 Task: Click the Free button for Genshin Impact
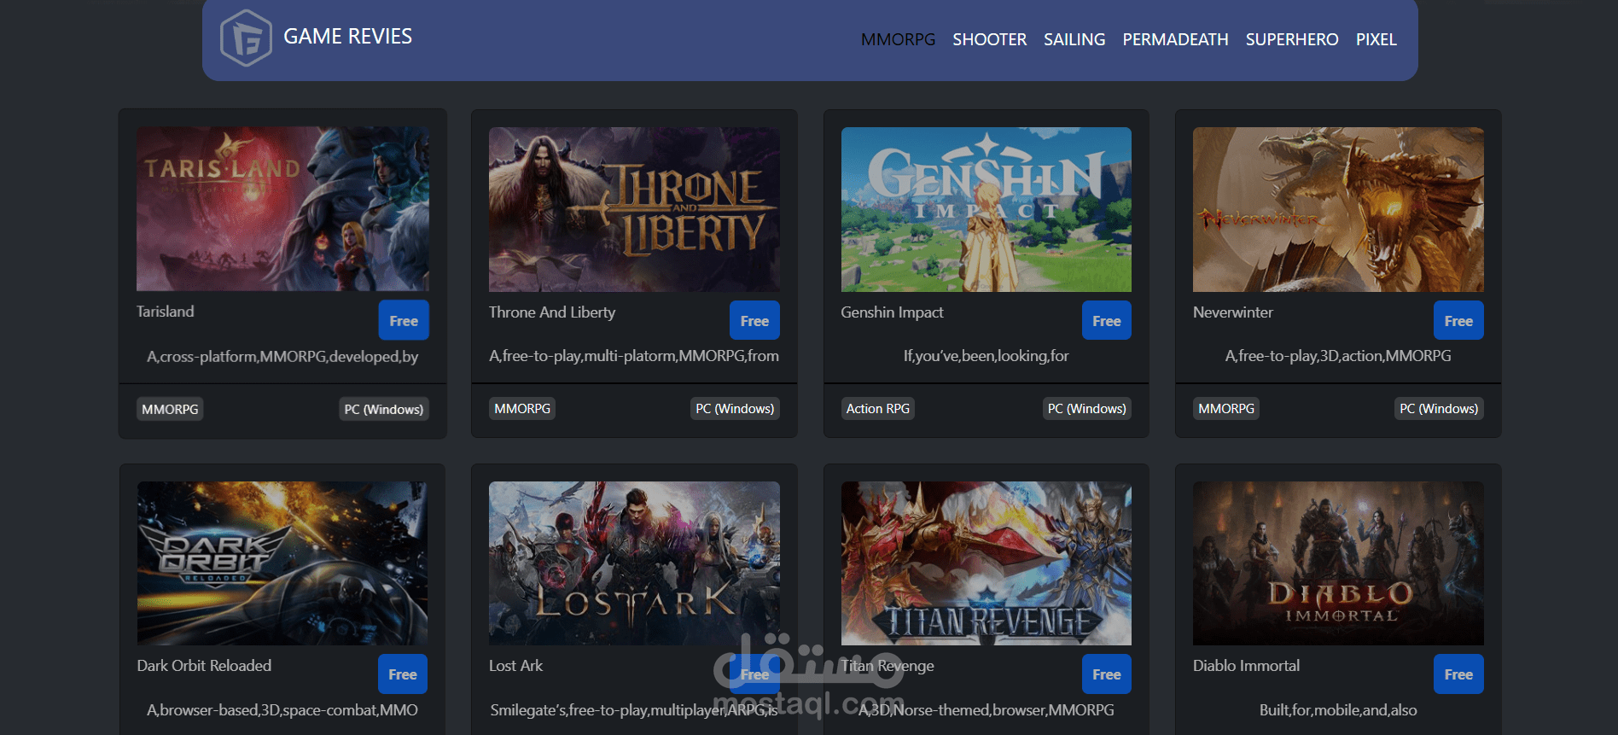1107,320
